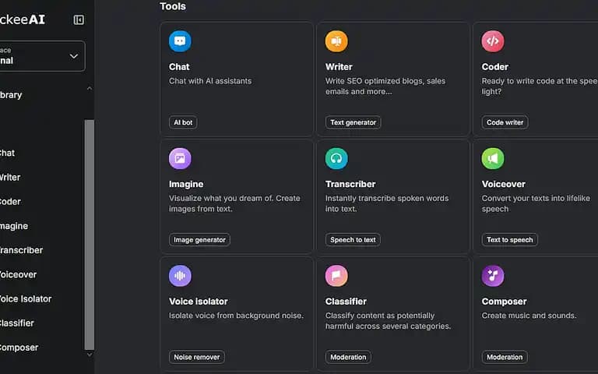598x374 pixels.
Task: Select the red Coder icon
Action: coord(493,41)
